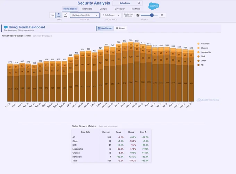Open the By Sales Sub-Role dropdown
This screenshot has height=174, width=236.
coord(85,15)
